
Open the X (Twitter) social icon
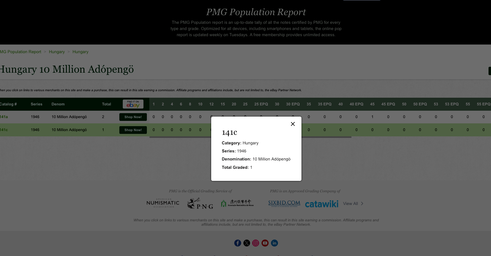coord(247,243)
